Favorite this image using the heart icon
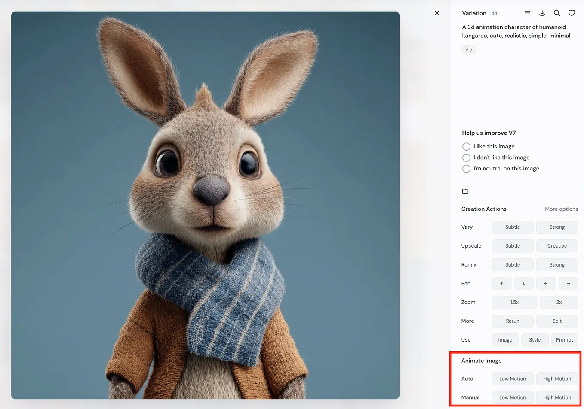 (572, 13)
